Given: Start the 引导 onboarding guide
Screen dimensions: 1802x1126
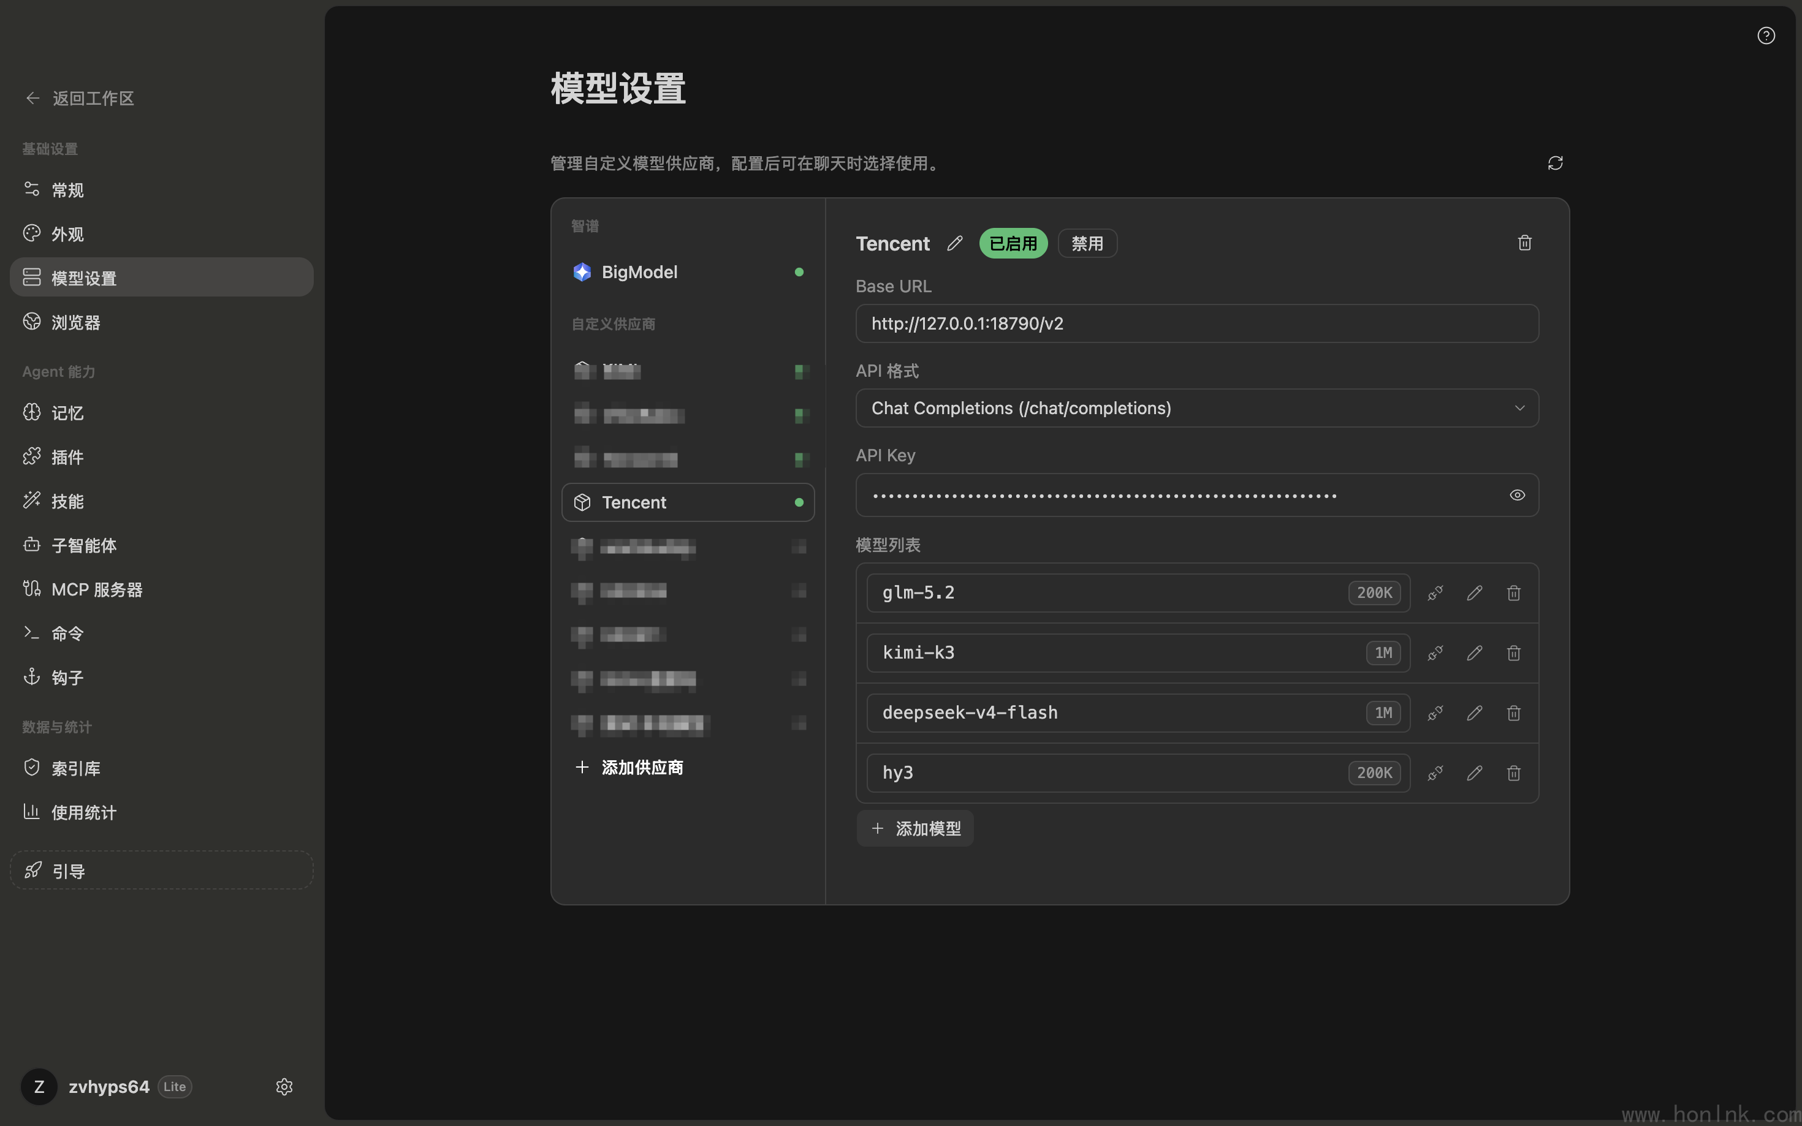Looking at the screenshot, I should tap(162, 870).
